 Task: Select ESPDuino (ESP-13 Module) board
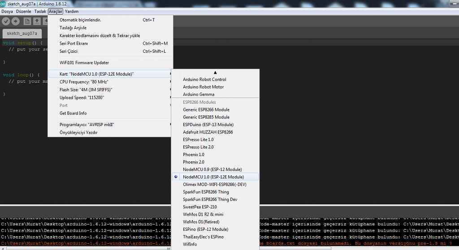click(215, 124)
